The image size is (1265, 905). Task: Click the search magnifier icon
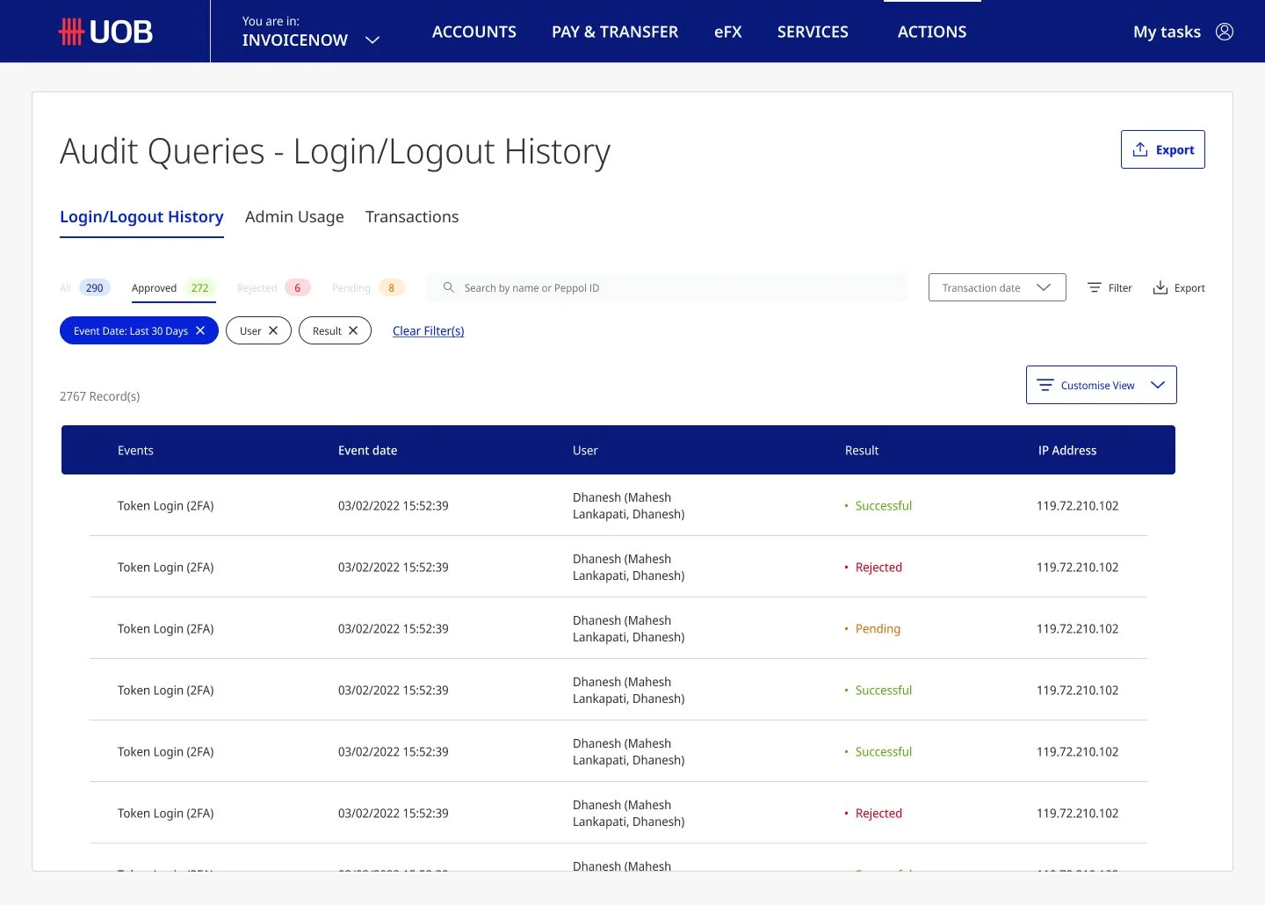(449, 287)
